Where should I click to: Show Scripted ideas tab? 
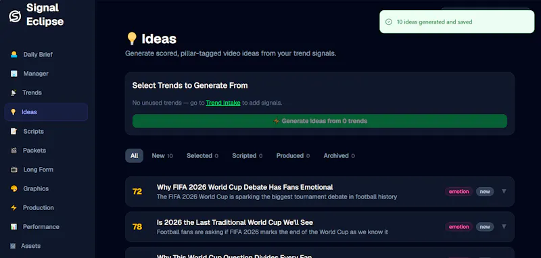pyautogui.click(x=247, y=156)
